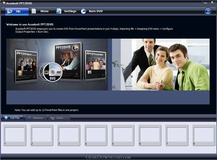Select file slot 8
This screenshot has width=217, height=160.
coord(204,135)
